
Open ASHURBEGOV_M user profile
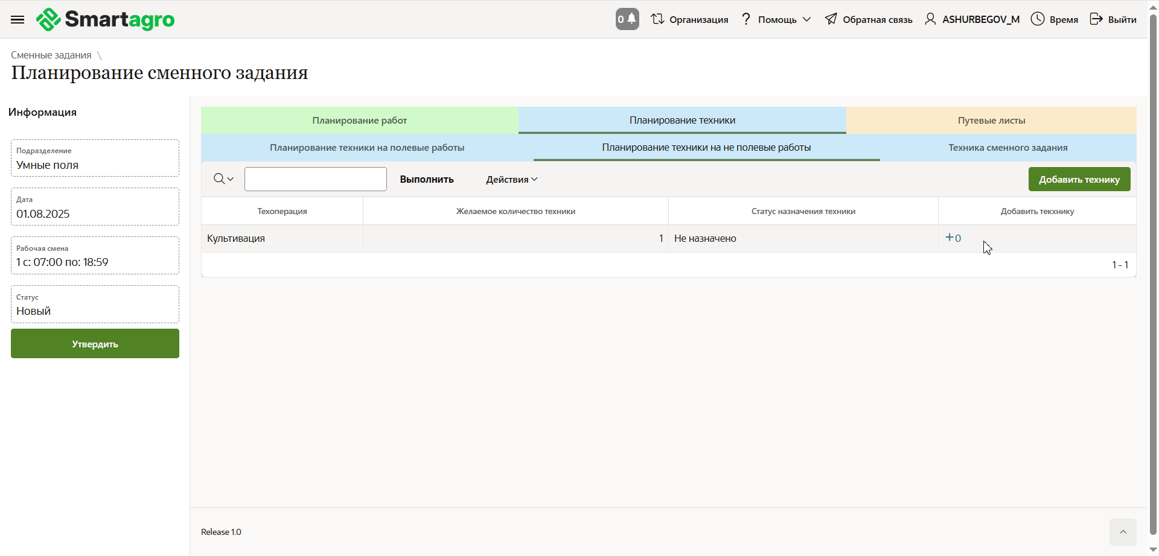972,19
